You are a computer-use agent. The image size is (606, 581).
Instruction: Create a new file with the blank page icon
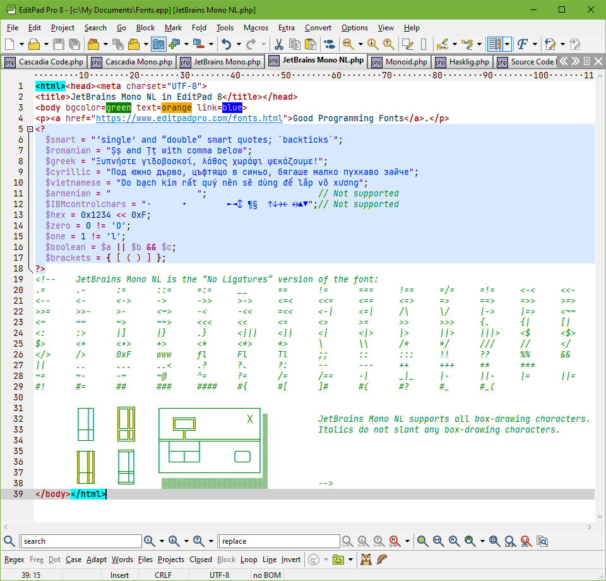tap(9, 44)
